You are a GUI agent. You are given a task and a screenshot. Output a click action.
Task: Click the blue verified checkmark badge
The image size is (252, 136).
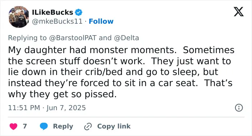point(79,12)
